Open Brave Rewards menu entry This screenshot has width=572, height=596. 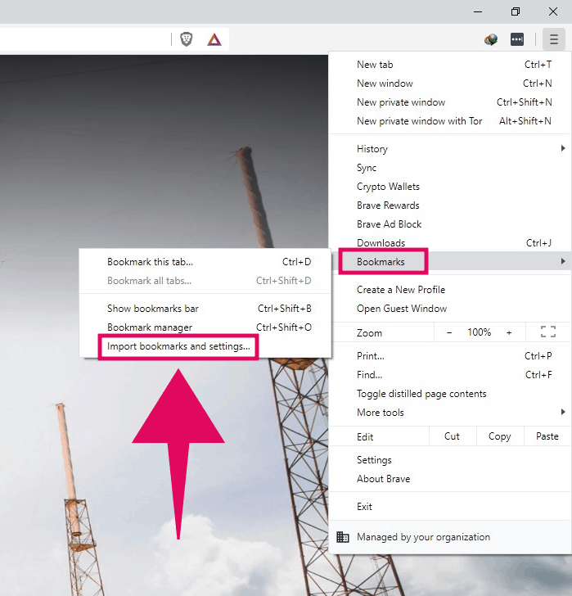tap(450, 205)
